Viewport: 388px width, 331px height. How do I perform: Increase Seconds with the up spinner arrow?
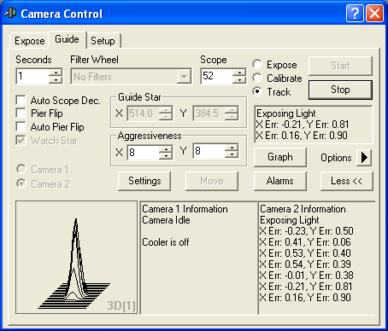pyautogui.click(x=56, y=73)
